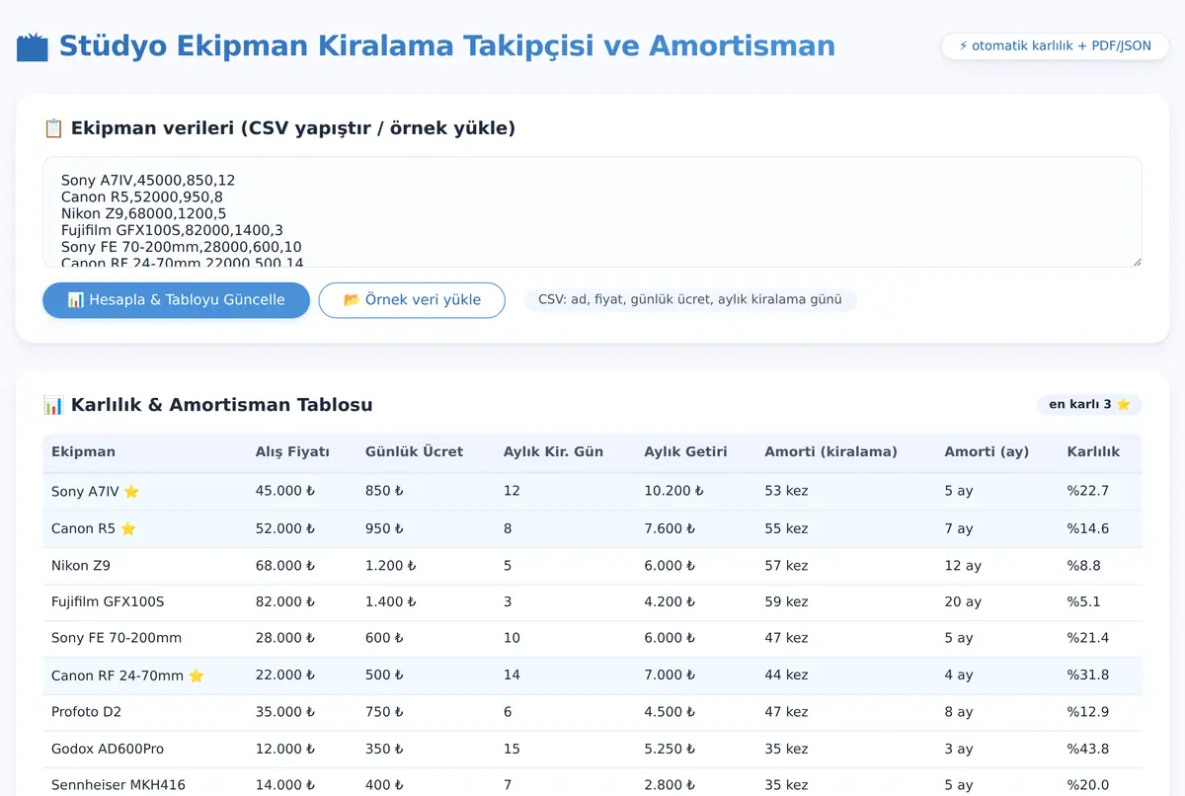Click the Aylık Getiri column header
1185x796 pixels.
point(685,452)
